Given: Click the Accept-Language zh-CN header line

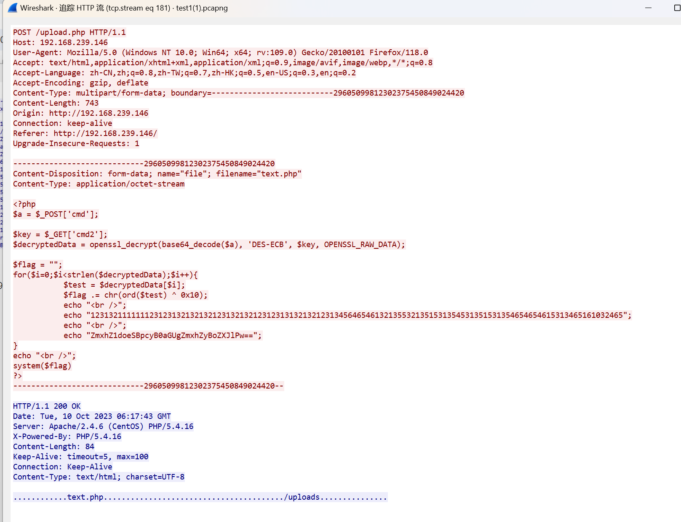Looking at the screenshot, I should click(x=184, y=73).
